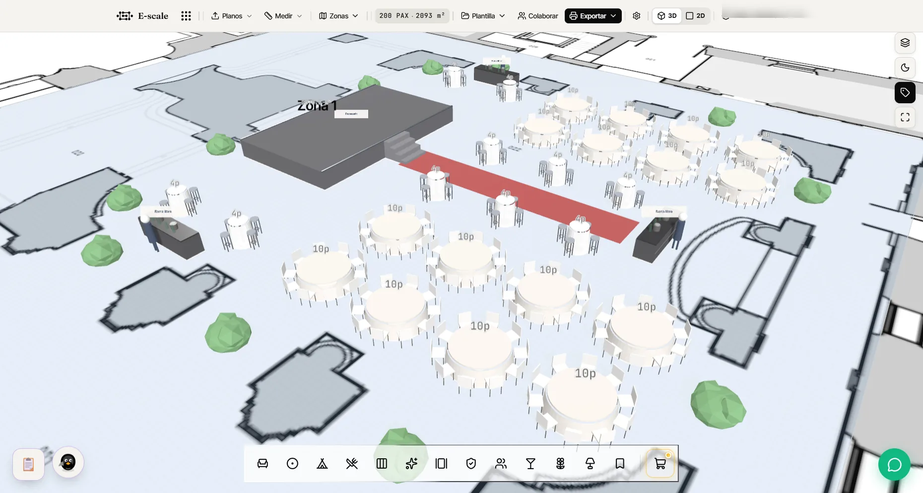Toggle the labels tag button
This screenshot has height=493, width=923.
pos(905,92)
